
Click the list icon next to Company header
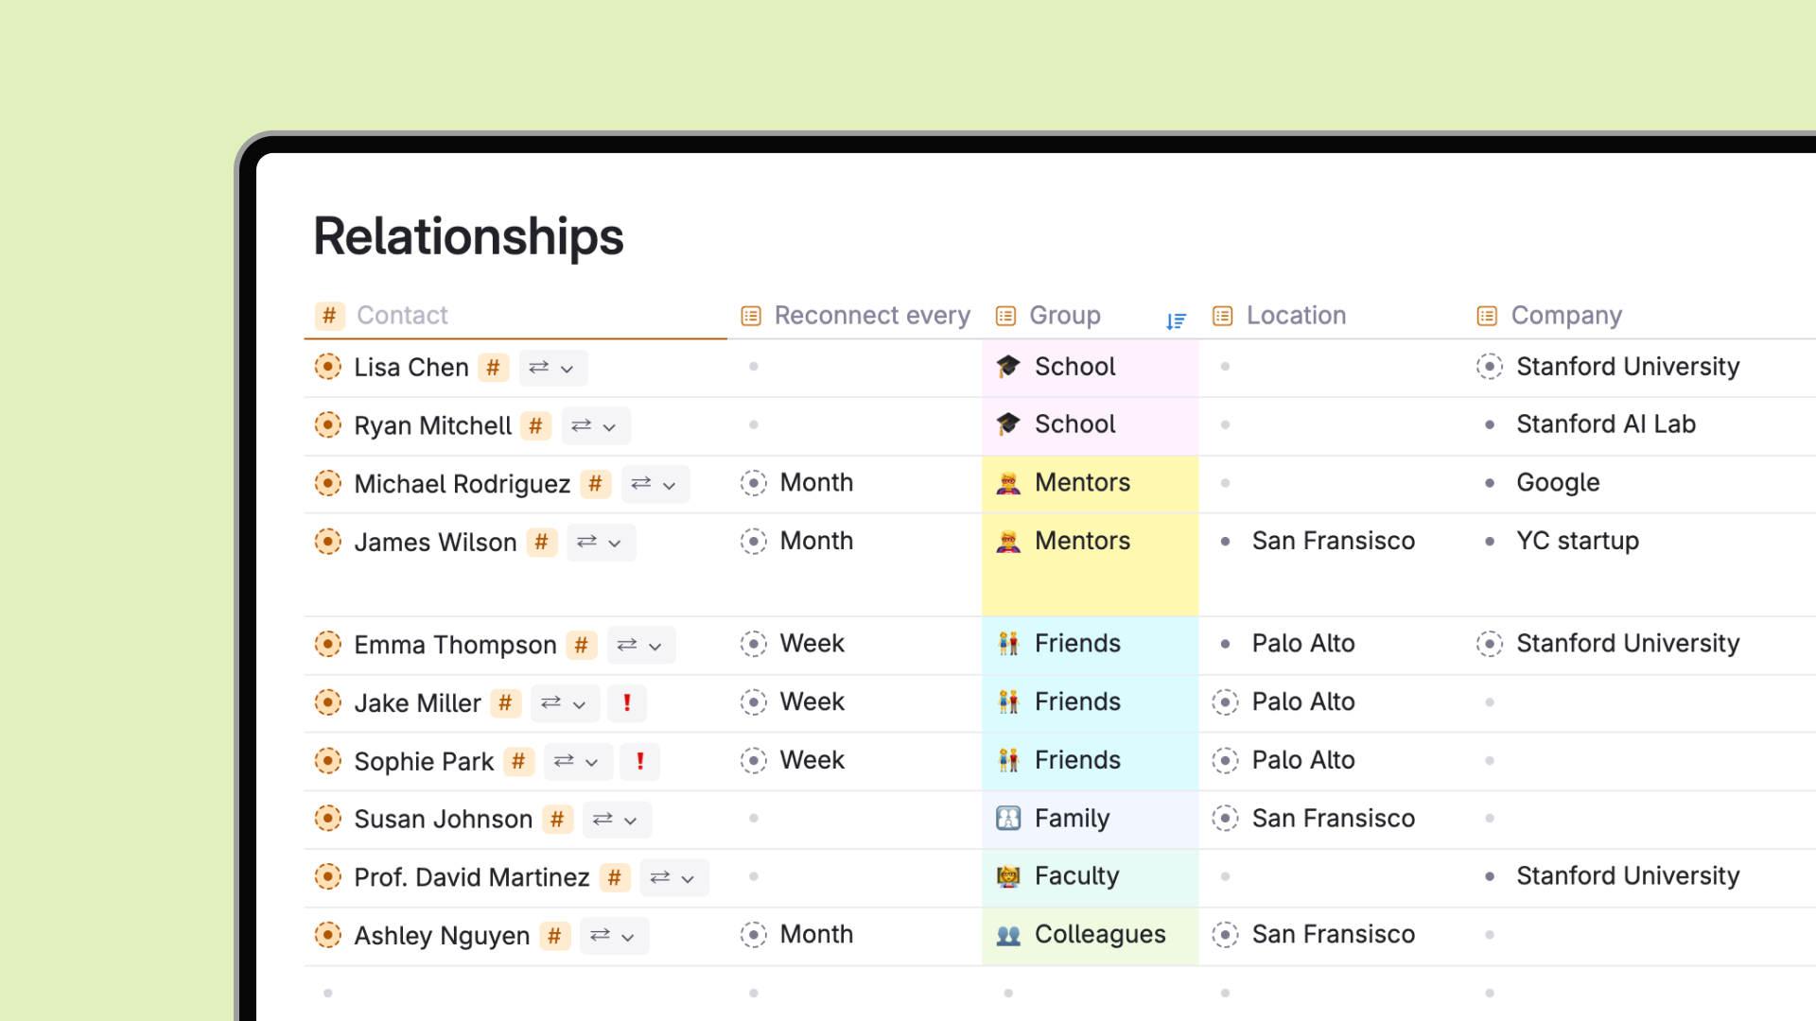tap(1487, 316)
